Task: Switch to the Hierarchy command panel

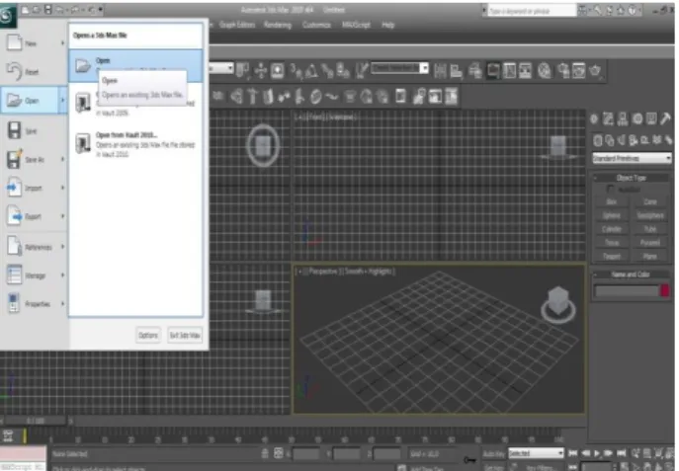Action: pos(623,118)
